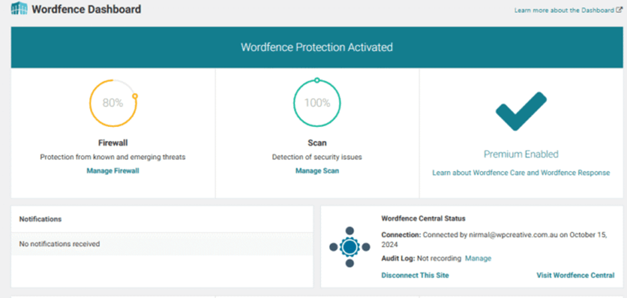
Task: Click external link icon beside Learn more
Action: [x=619, y=11]
